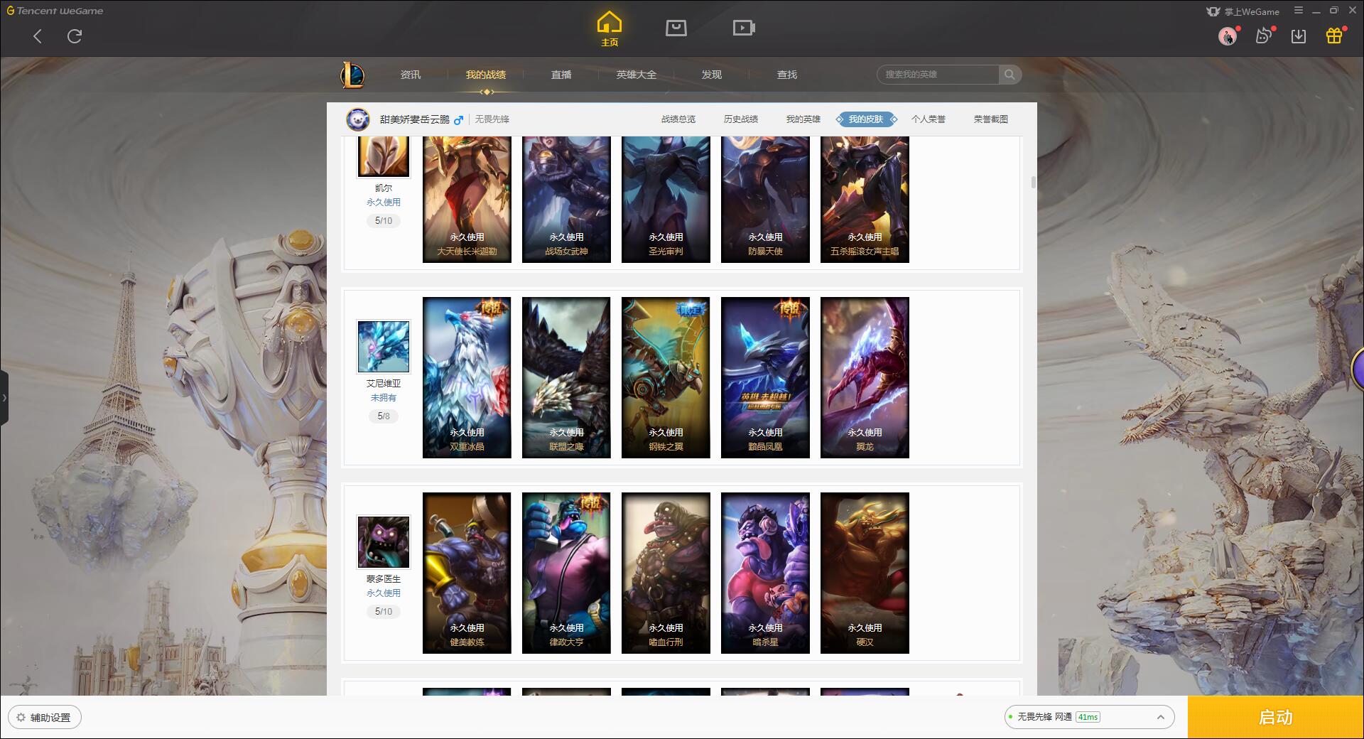Open the 英雄大全 tab

[637, 75]
